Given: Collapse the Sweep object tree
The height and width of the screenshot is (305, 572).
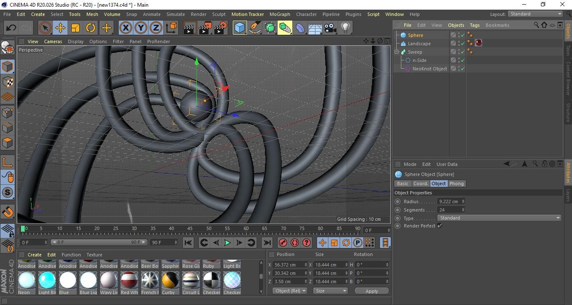Looking at the screenshot, I should click(396, 52).
